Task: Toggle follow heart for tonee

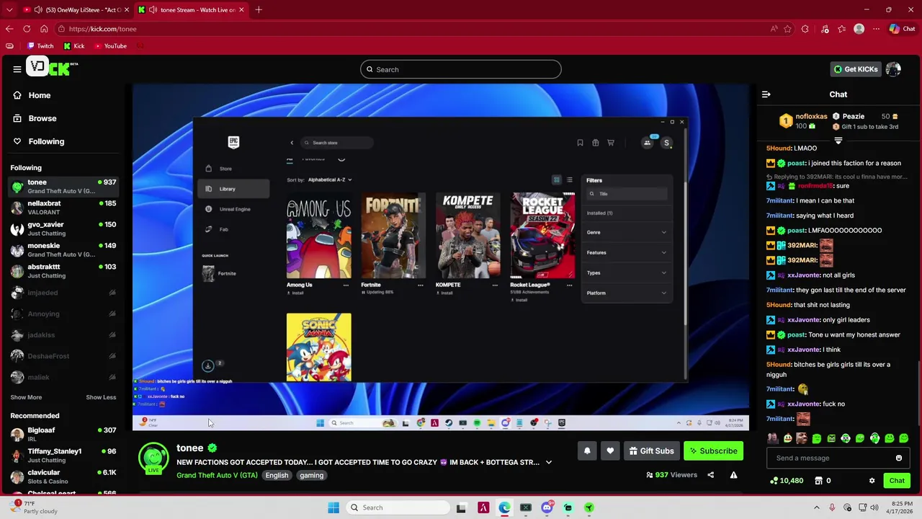Action: point(610,451)
